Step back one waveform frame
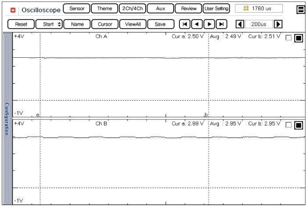The height and width of the screenshot is (207, 307). tap(198, 24)
